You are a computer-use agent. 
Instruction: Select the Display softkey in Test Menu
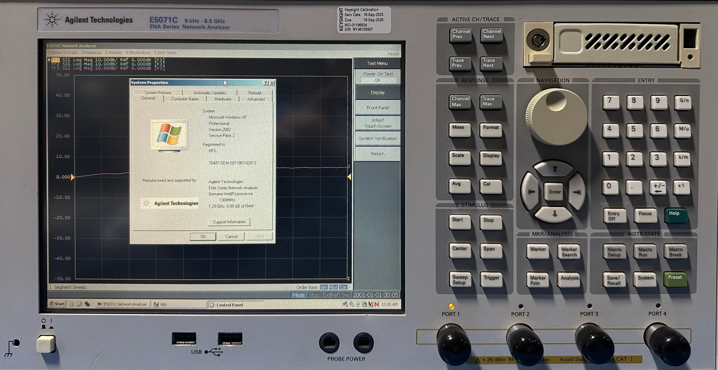coord(378,92)
